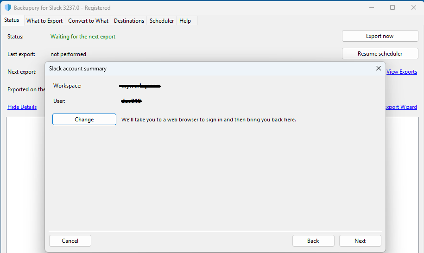Screen dimensions: 424x253
Task: Click the 'Last export:' label
Action: [21, 54]
